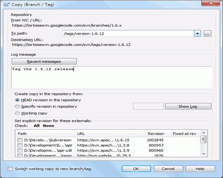
Task: Click the specific revision number field
Action: (148, 106)
